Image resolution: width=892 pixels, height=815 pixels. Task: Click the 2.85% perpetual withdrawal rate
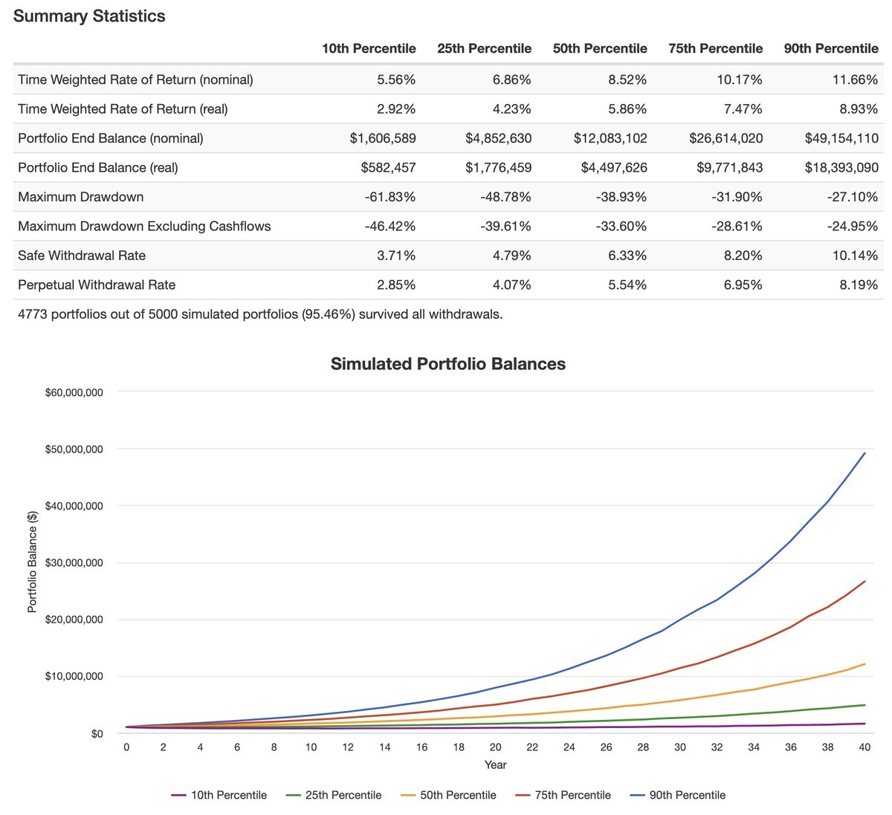click(397, 285)
